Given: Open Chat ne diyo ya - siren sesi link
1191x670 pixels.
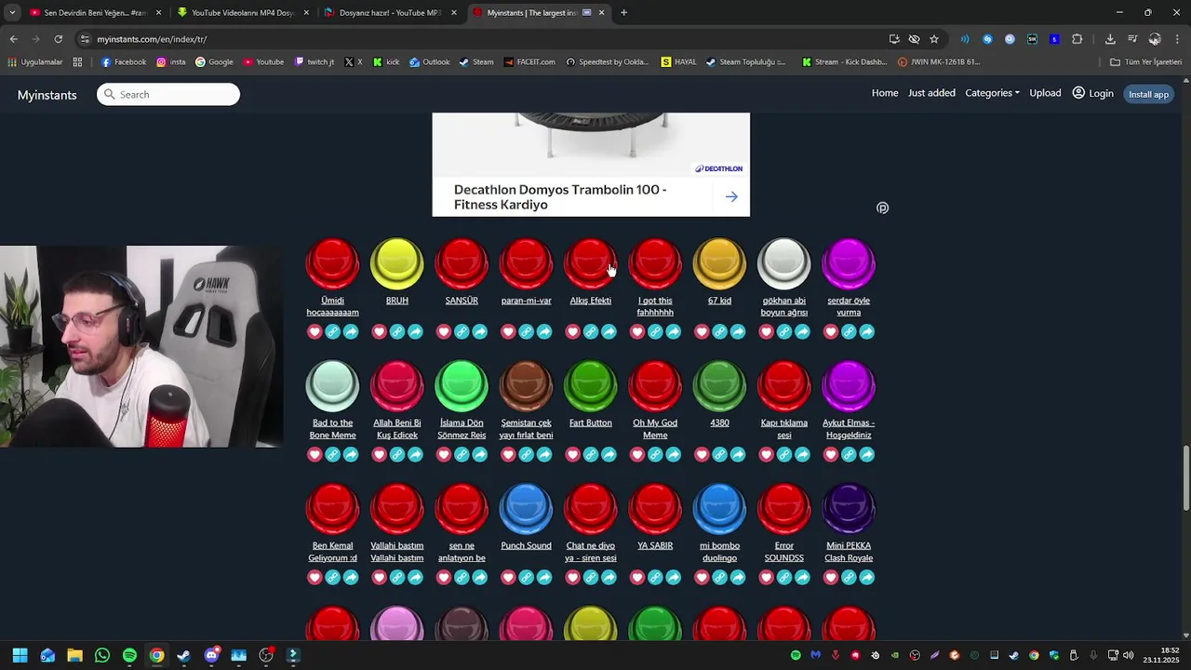Looking at the screenshot, I should [591, 552].
